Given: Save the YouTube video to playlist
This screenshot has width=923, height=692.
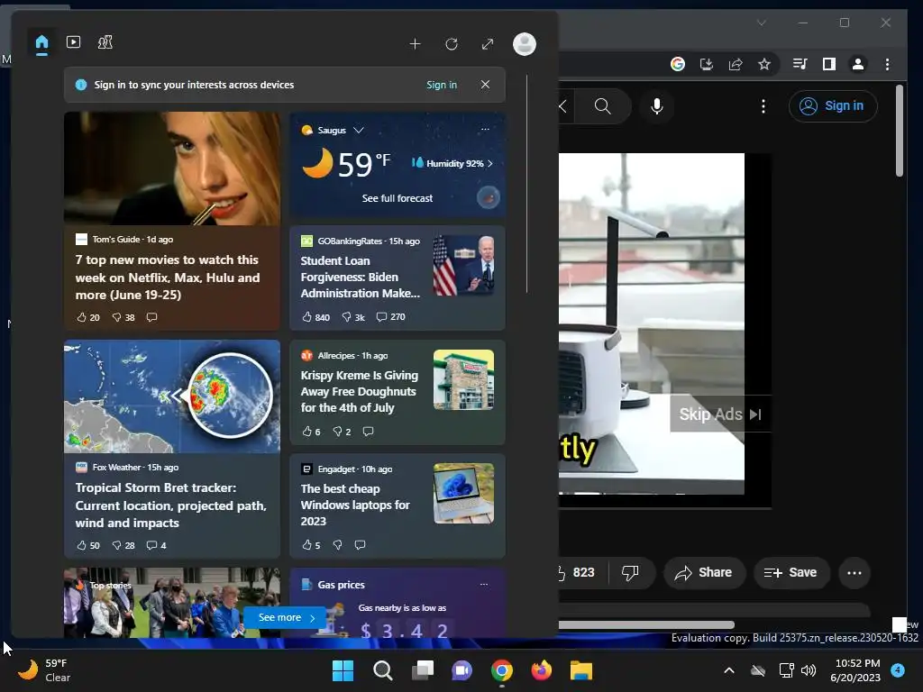Looking at the screenshot, I should [x=791, y=572].
